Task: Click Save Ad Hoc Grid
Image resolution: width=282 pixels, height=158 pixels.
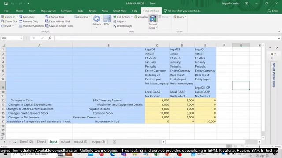Action: click(x=57, y=22)
